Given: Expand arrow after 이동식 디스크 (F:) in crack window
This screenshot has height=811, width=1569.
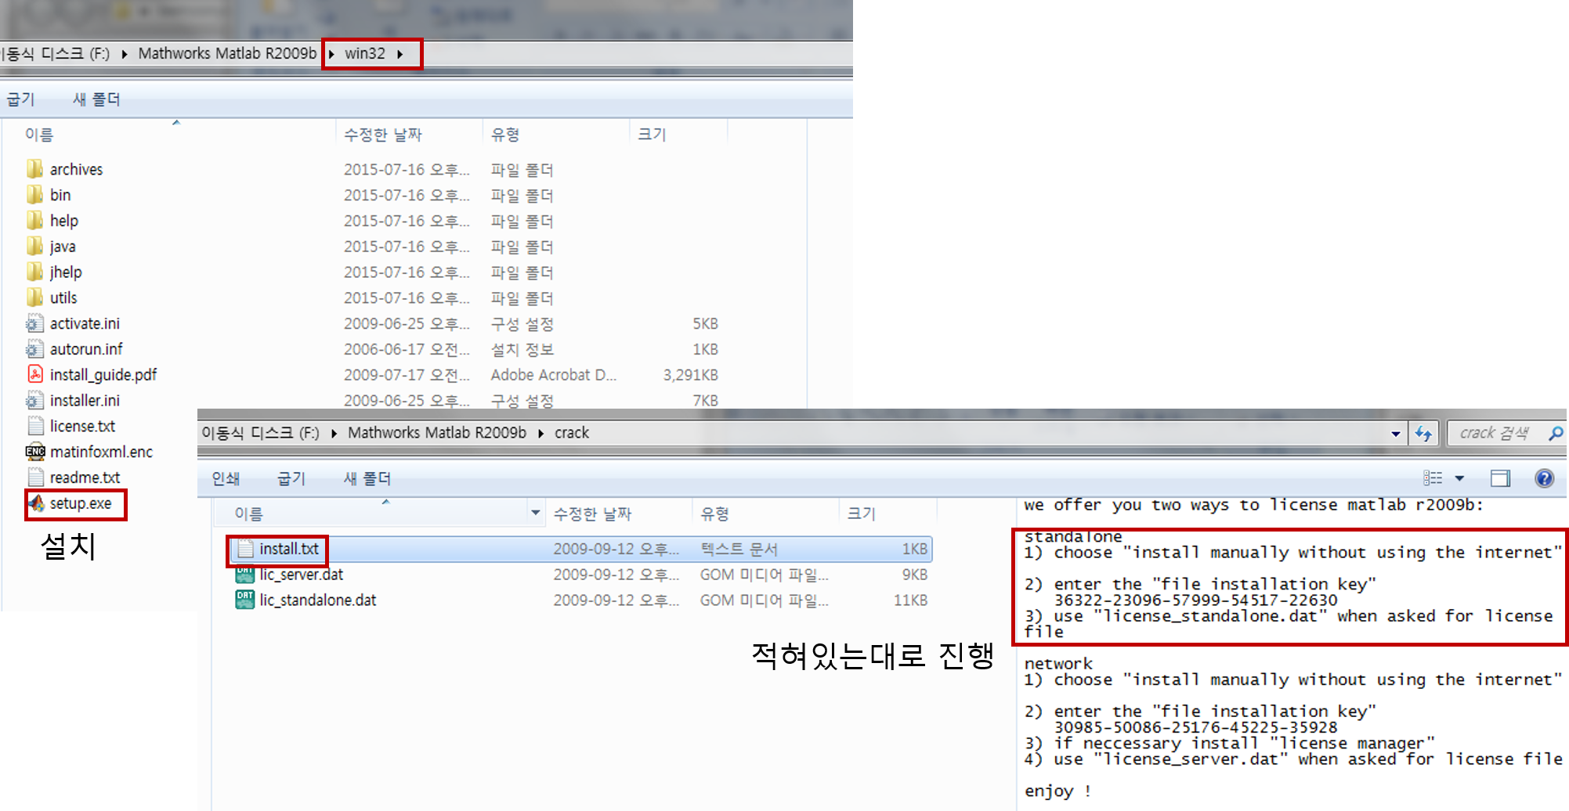Looking at the screenshot, I should (x=334, y=433).
